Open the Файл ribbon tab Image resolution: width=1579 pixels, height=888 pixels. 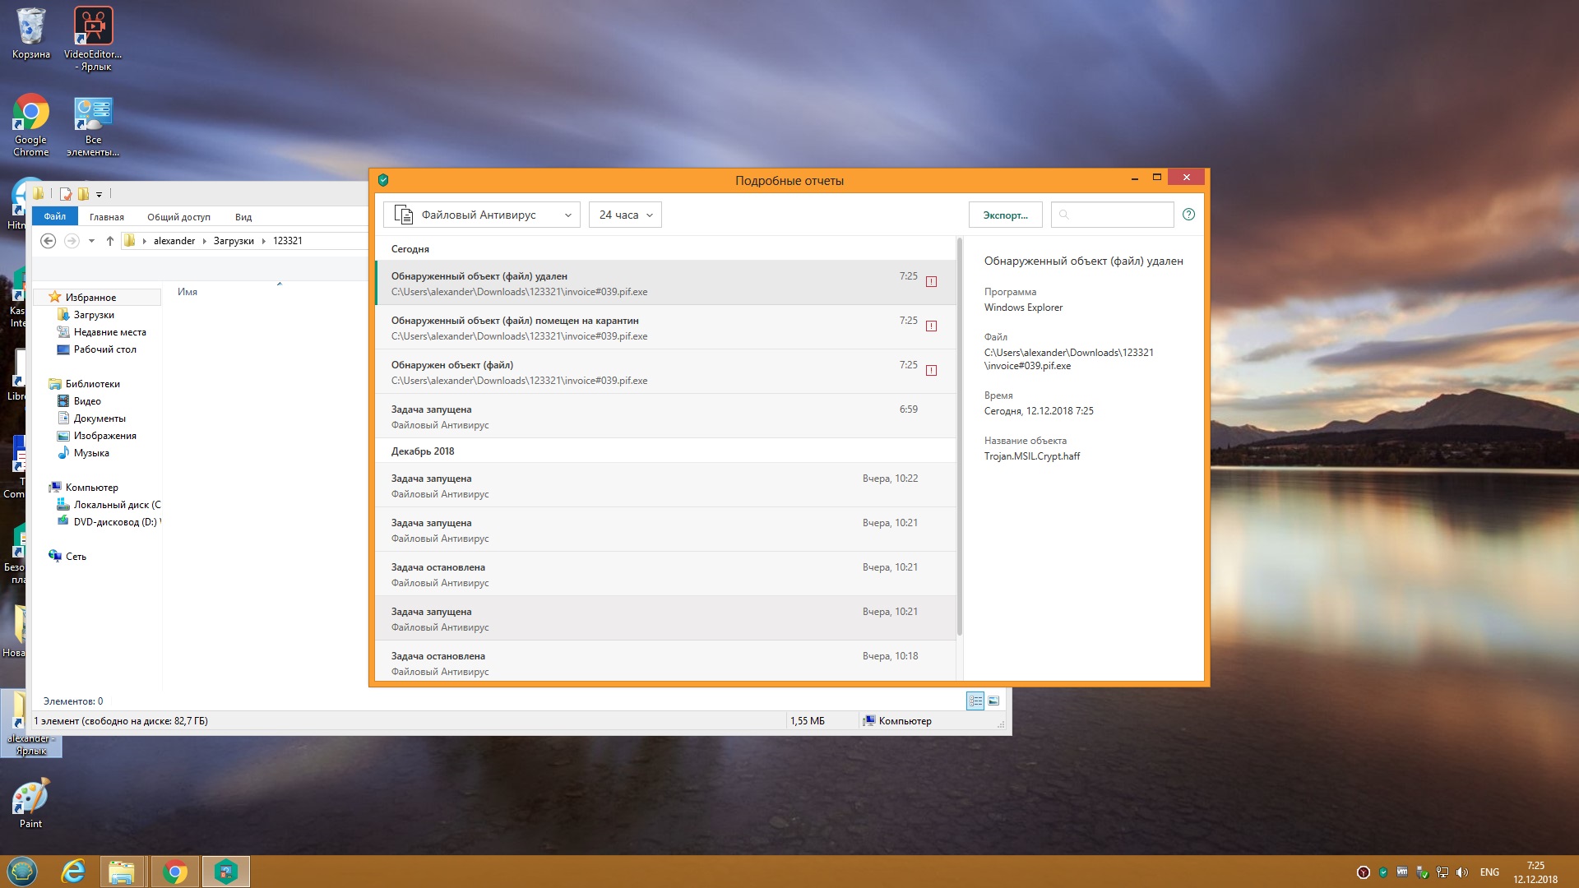coord(55,216)
